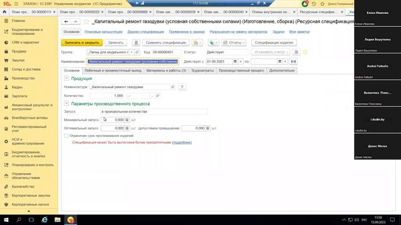This screenshot has height=225, width=401.
Task: Click the Наименование input field
Action: [x=132, y=61]
